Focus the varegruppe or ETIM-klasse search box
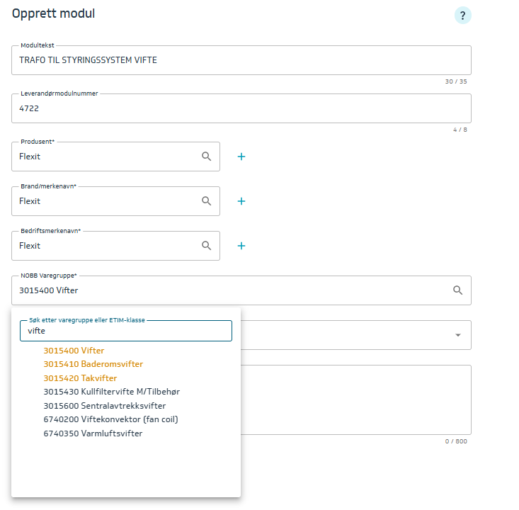This screenshot has width=519, height=510. click(x=126, y=331)
